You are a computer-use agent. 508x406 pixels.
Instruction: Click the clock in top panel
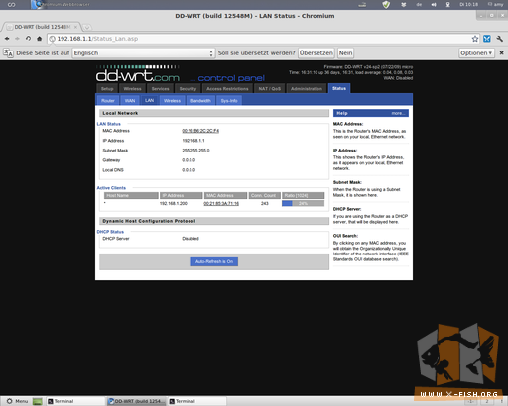(468, 5)
